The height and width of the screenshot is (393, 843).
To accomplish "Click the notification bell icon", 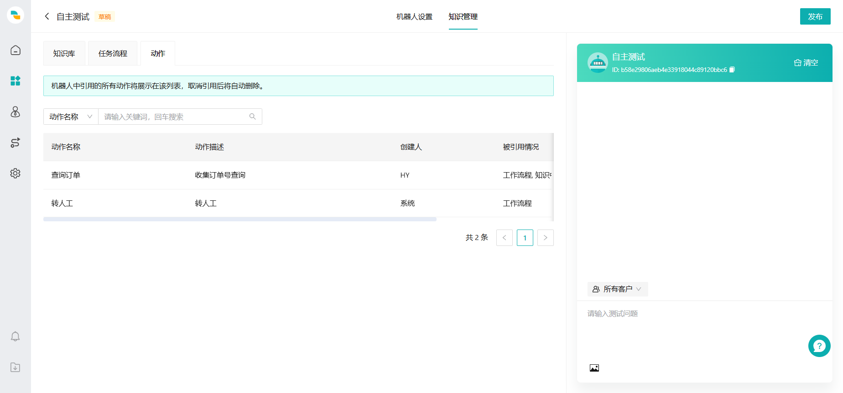I will tap(16, 337).
